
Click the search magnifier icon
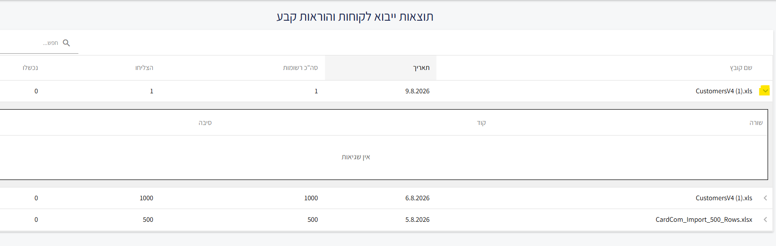[x=67, y=43]
